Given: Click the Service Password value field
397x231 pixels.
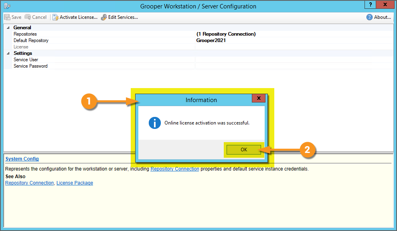Looking at the screenshot, I should click(294, 66).
